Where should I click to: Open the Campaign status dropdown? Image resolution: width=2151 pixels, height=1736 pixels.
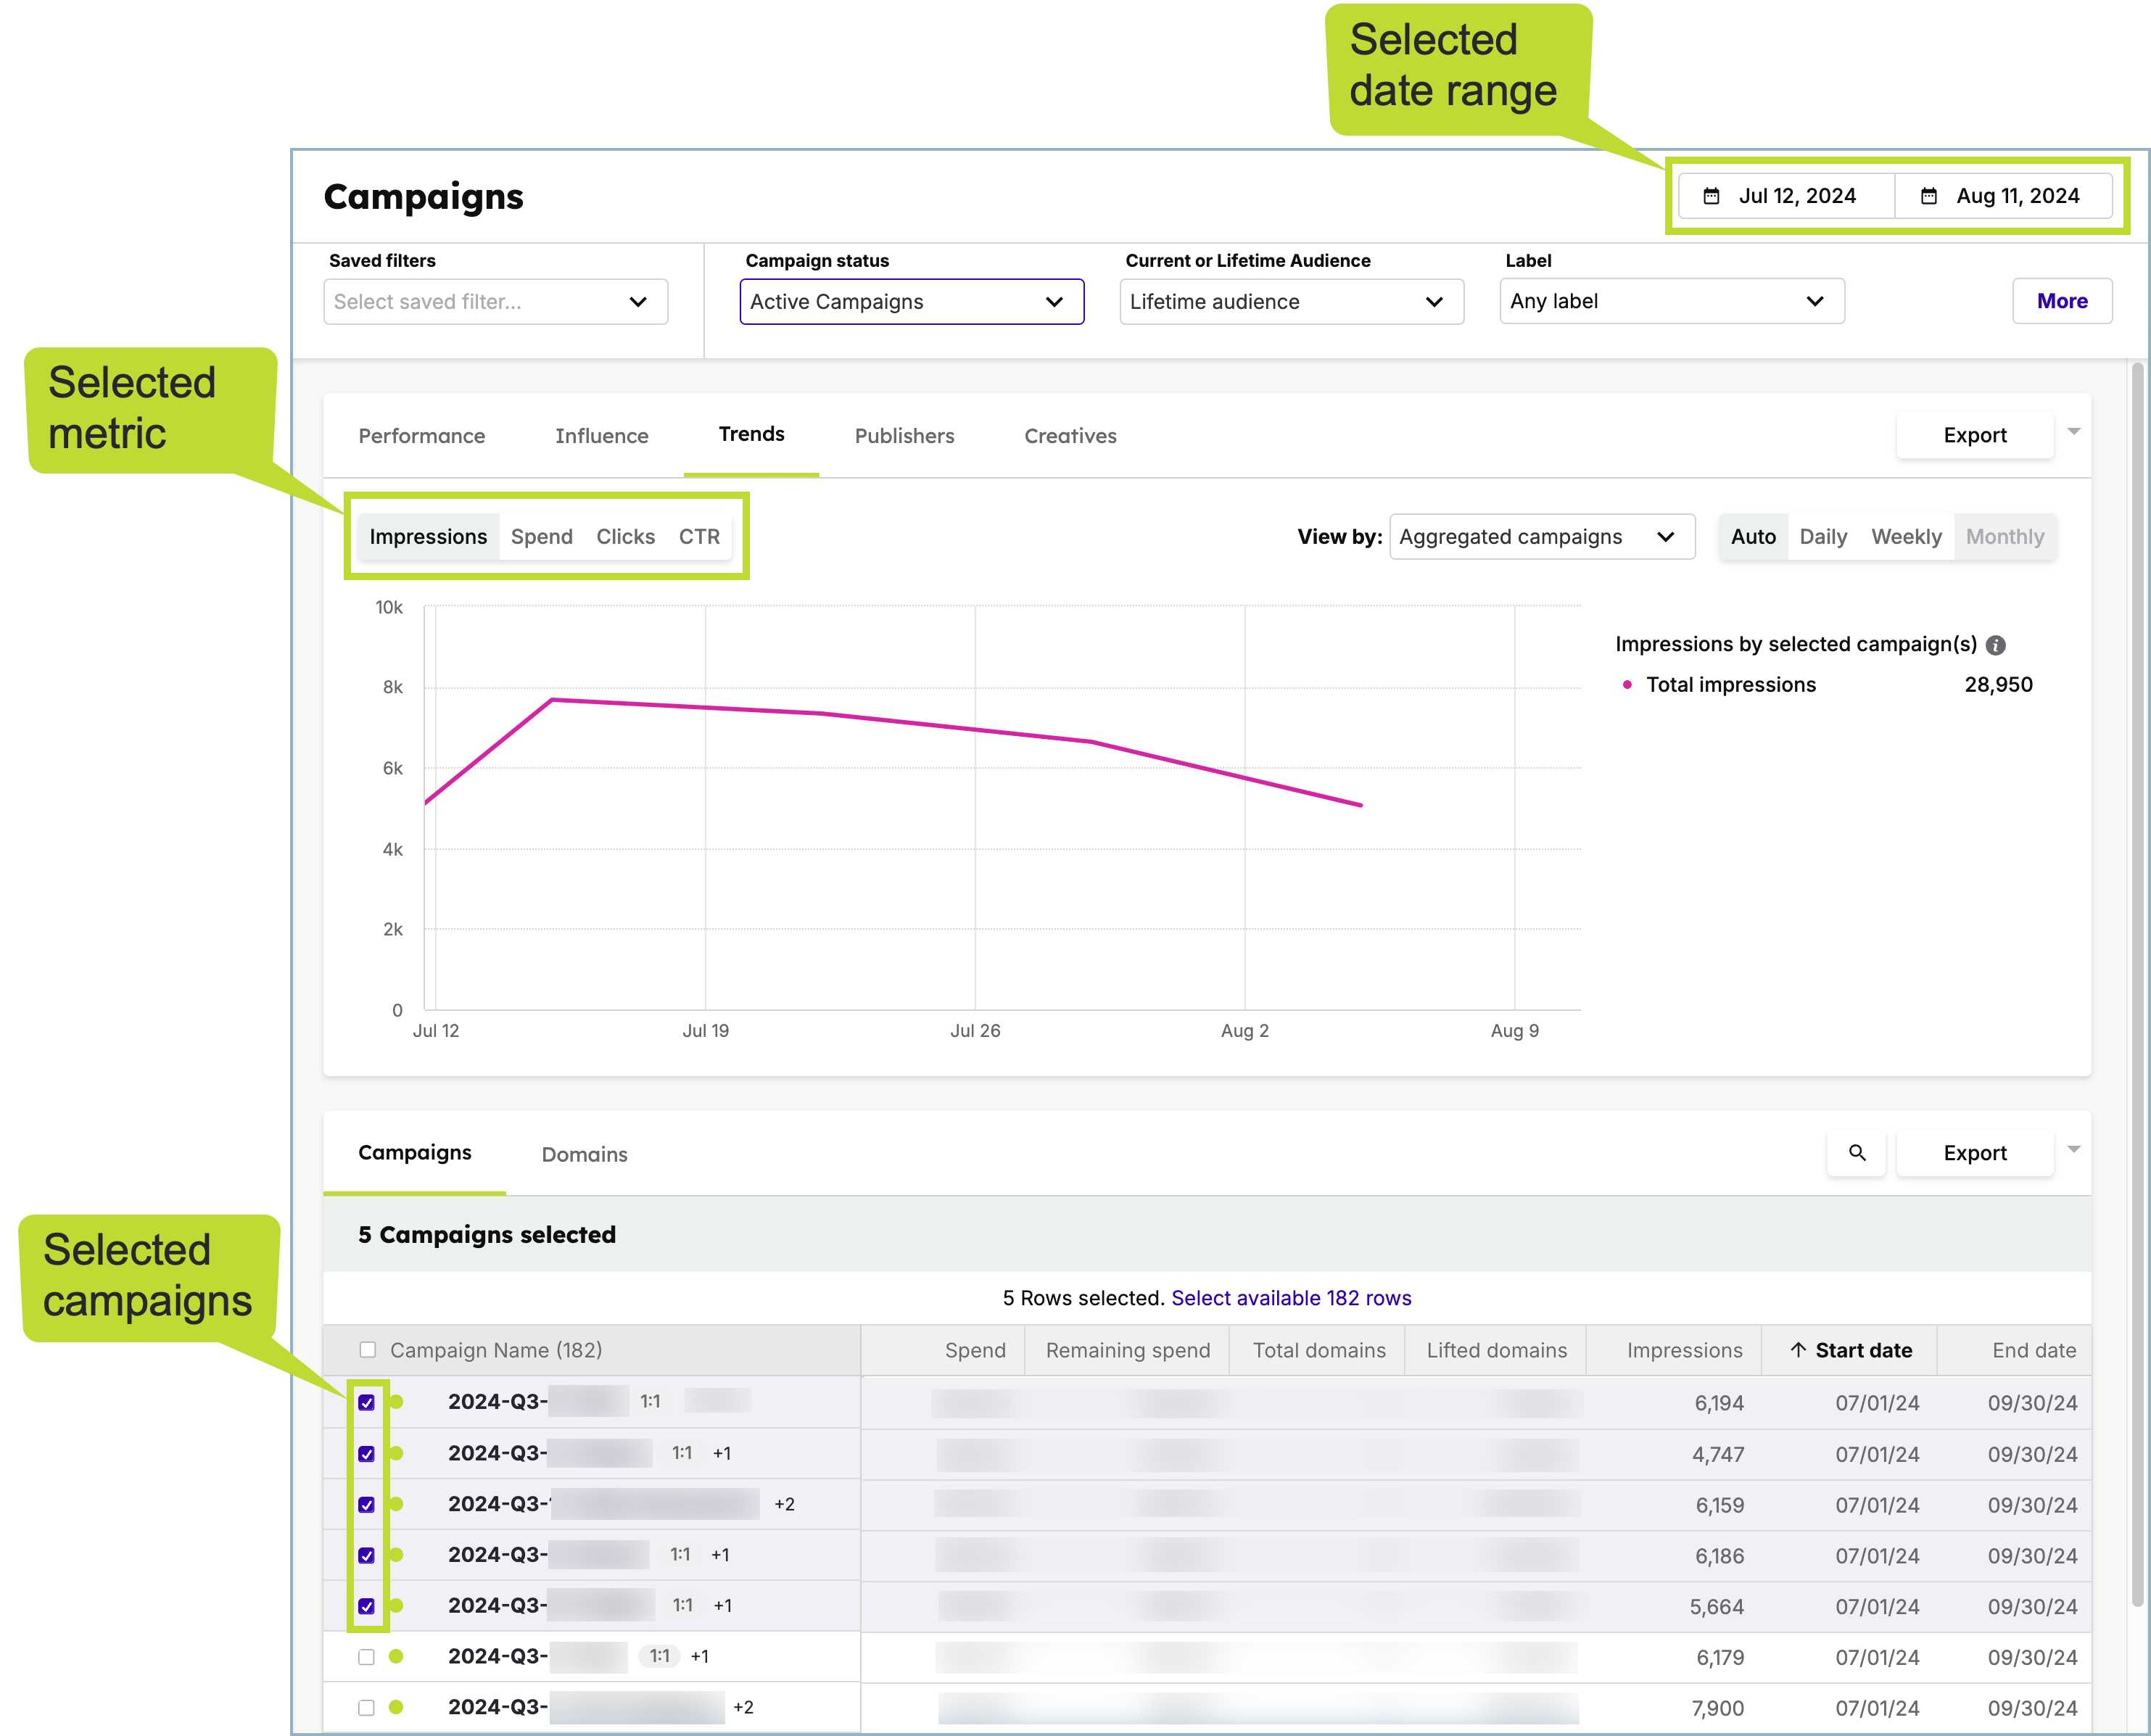point(911,302)
